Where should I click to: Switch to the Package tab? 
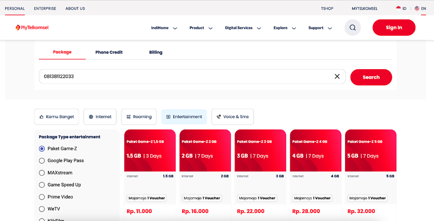click(x=62, y=52)
